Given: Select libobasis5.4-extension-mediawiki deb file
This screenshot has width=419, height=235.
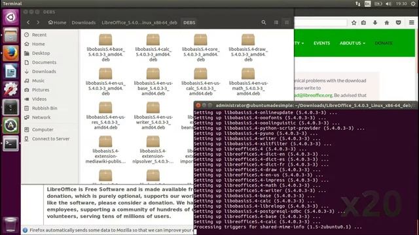Looking at the screenshot, I should point(105,149).
